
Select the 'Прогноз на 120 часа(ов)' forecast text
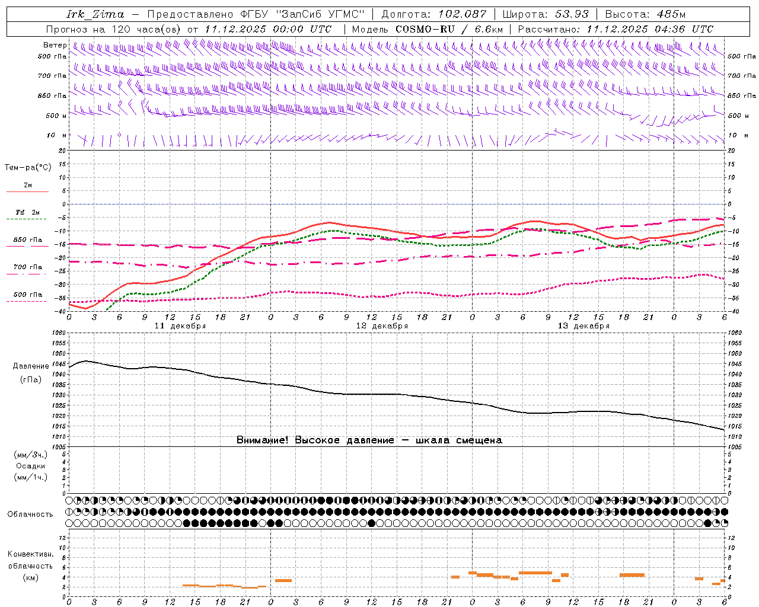pos(114,29)
